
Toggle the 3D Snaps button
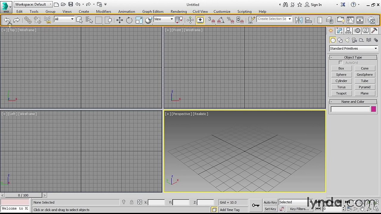[x=211, y=20]
